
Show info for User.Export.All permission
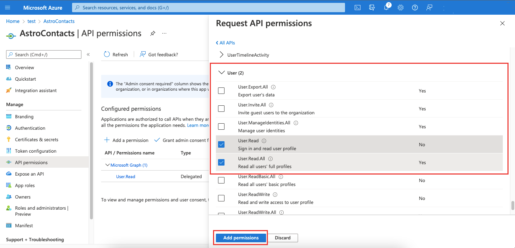click(273, 87)
